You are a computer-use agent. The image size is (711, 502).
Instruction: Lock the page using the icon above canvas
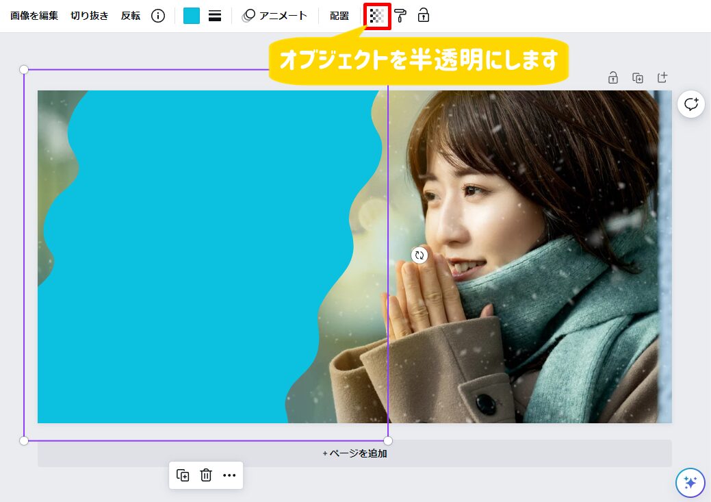613,77
